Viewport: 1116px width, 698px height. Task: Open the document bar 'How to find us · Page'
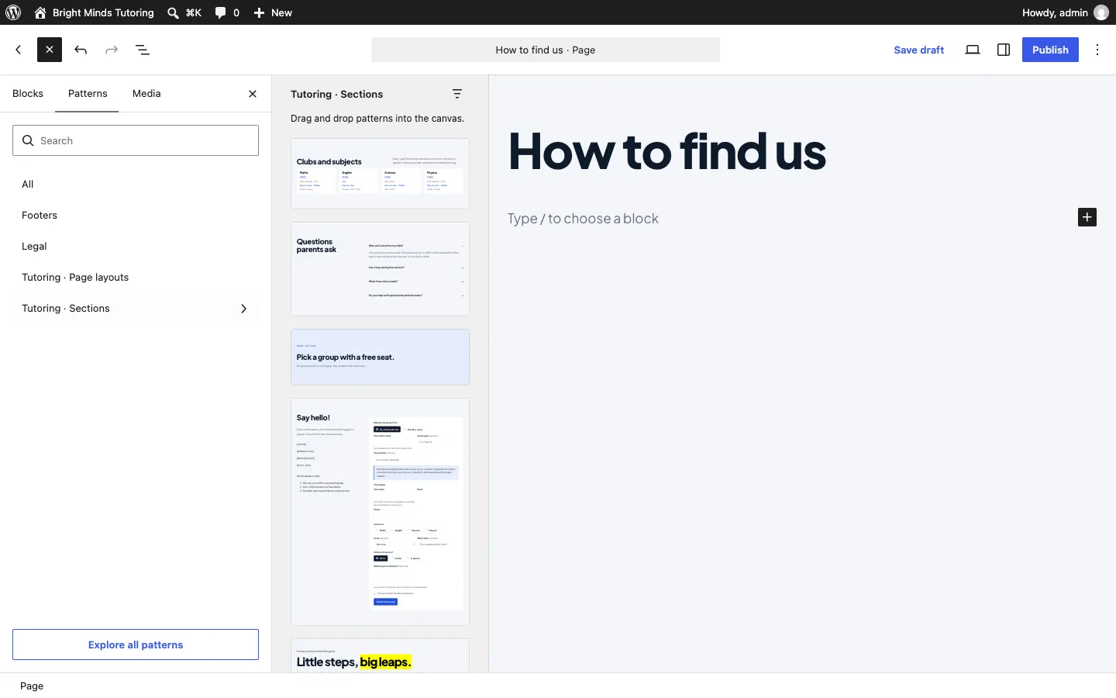546,50
